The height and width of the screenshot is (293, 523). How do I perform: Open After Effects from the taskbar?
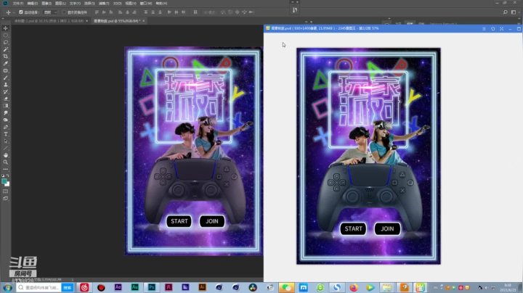pos(118,287)
